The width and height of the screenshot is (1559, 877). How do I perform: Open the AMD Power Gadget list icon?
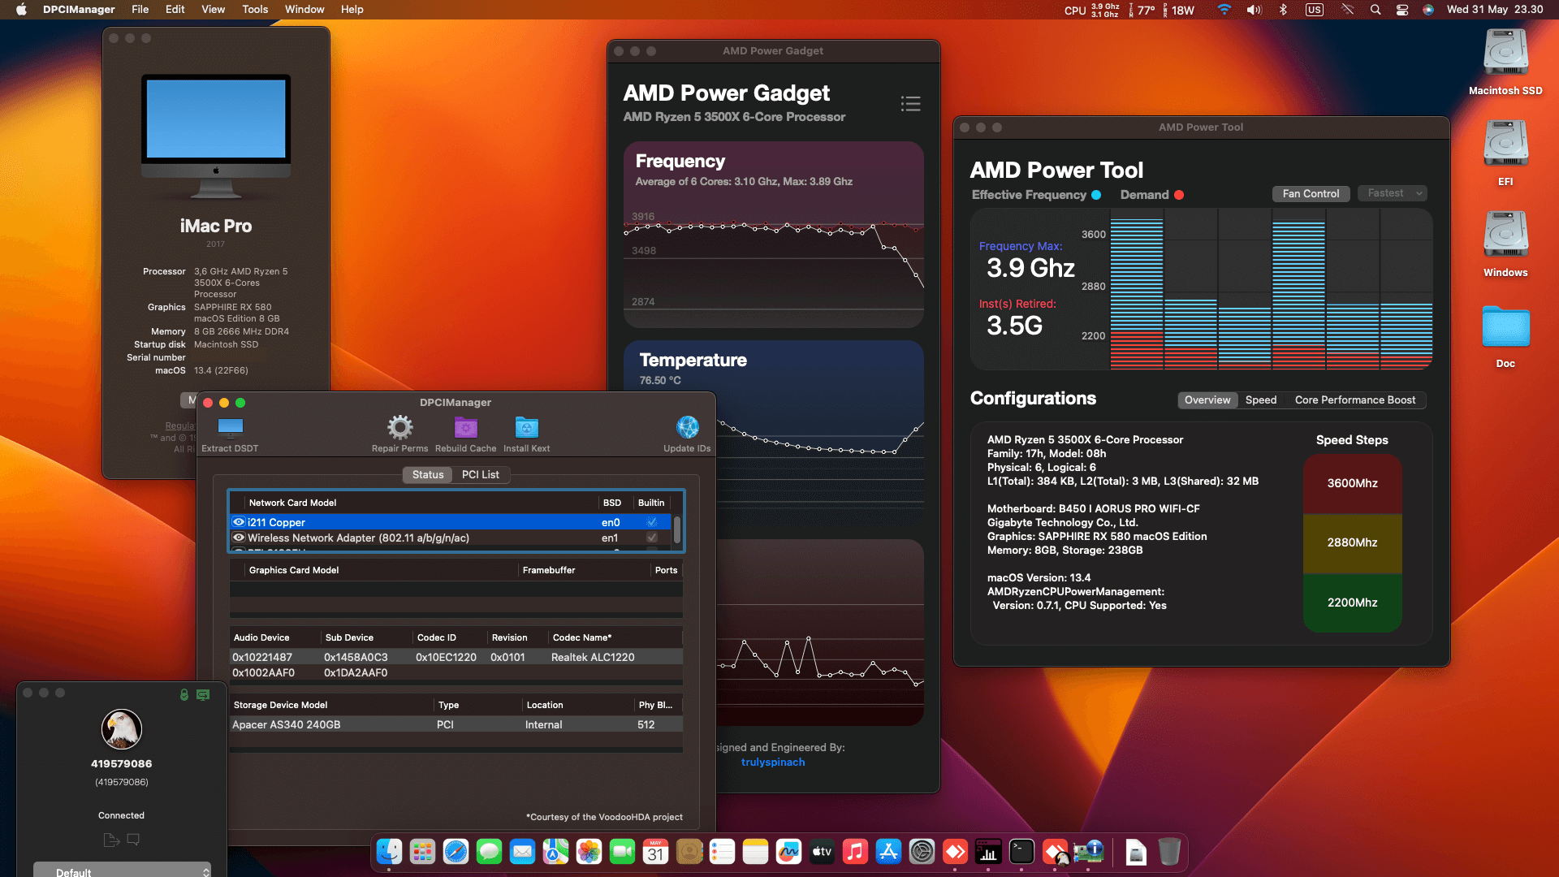[x=910, y=104]
